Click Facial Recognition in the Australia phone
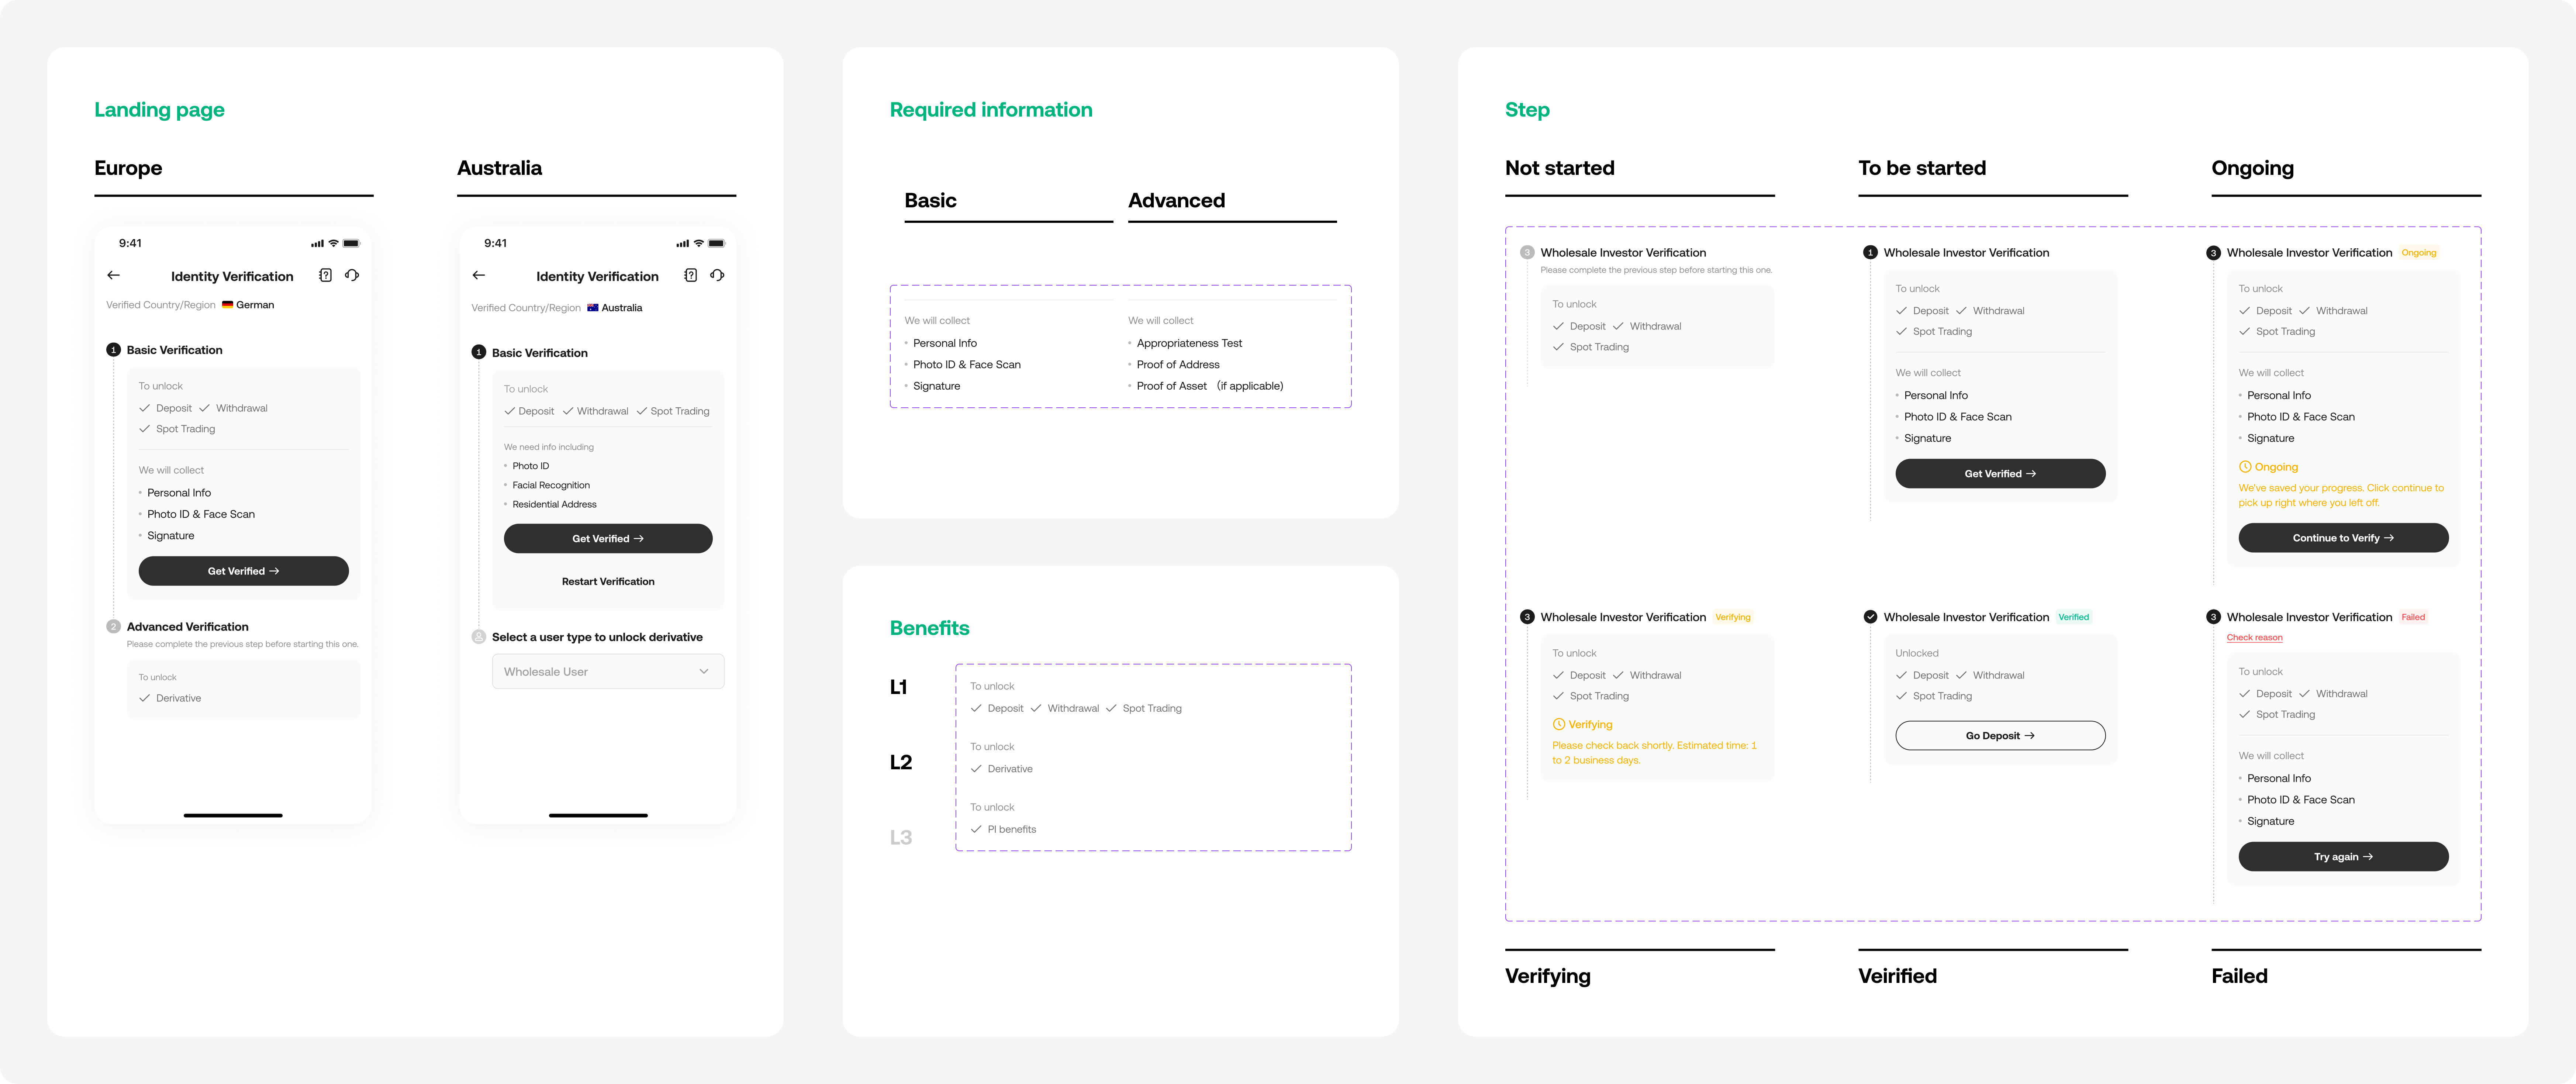 [x=550, y=485]
